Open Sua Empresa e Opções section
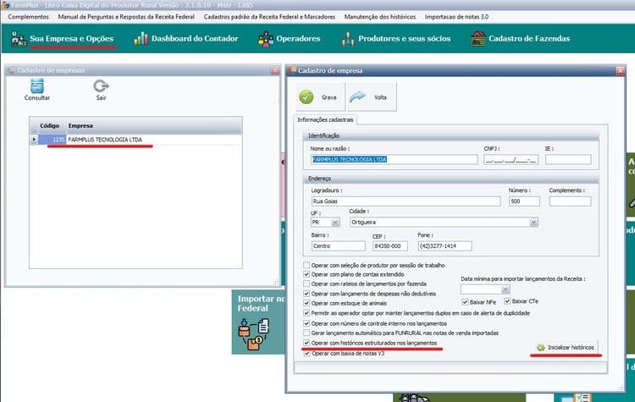Viewport: 635px width, 402px height. pyautogui.click(x=62, y=39)
